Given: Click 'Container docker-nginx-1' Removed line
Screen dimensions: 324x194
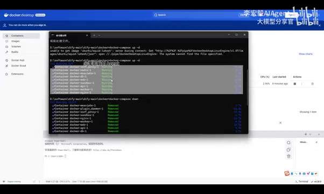Looking at the screenshot, I should (85, 119).
